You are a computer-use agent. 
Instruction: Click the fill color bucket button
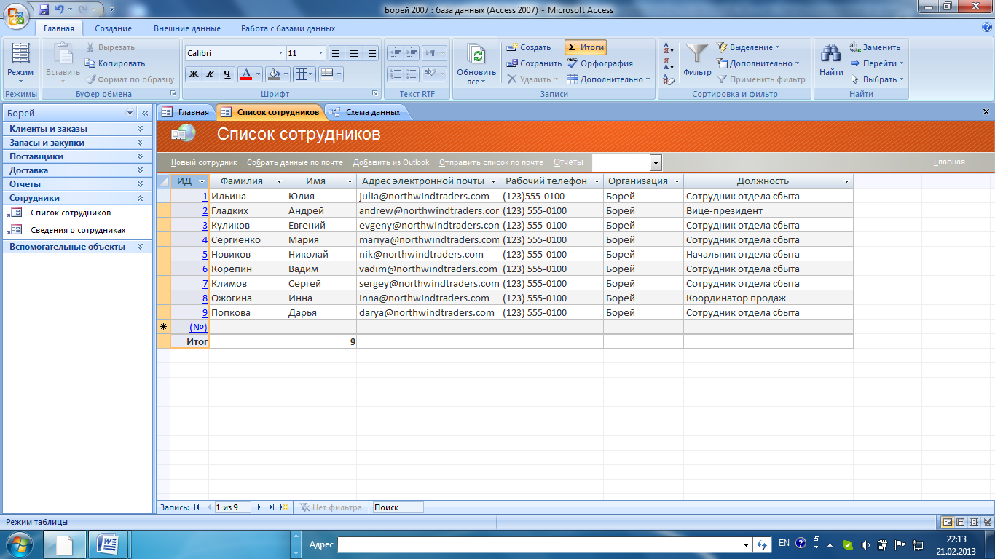pyautogui.click(x=273, y=74)
